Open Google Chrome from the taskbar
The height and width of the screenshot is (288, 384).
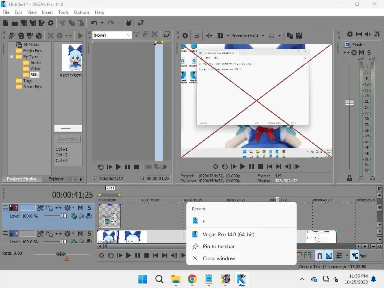coord(192,279)
